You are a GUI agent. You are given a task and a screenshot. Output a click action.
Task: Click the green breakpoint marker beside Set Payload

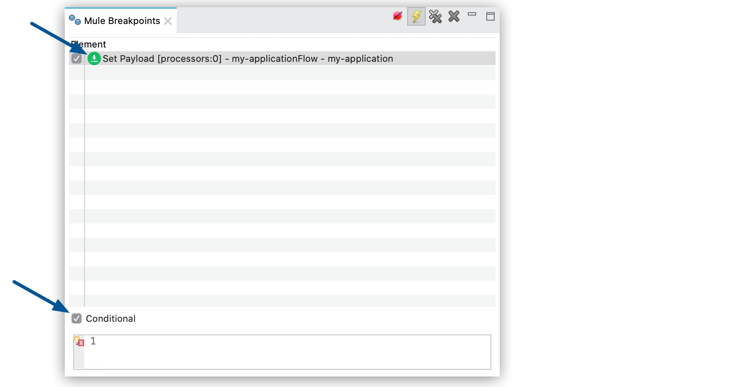click(94, 58)
